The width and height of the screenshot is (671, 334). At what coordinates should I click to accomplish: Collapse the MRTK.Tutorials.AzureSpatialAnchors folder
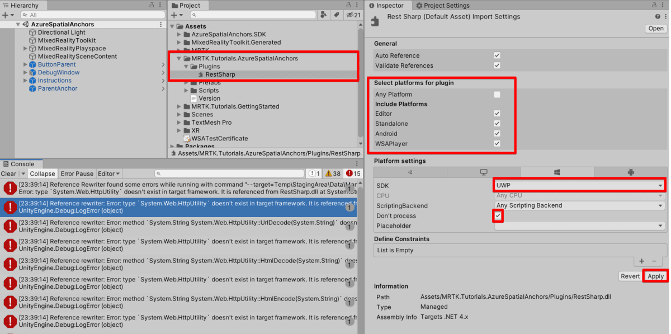click(x=179, y=58)
